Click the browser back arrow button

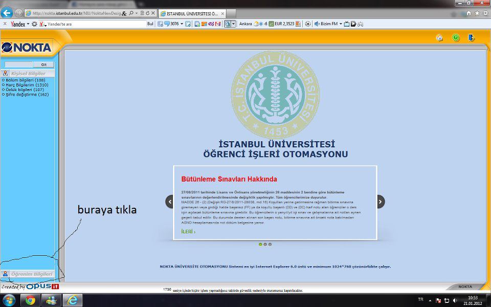(x=7, y=13)
